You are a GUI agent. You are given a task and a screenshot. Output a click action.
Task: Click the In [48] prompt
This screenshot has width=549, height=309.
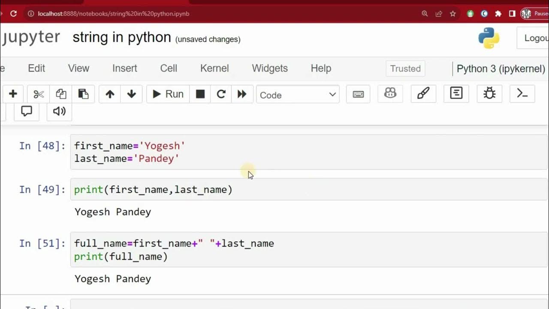pyautogui.click(x=42, y=145)
